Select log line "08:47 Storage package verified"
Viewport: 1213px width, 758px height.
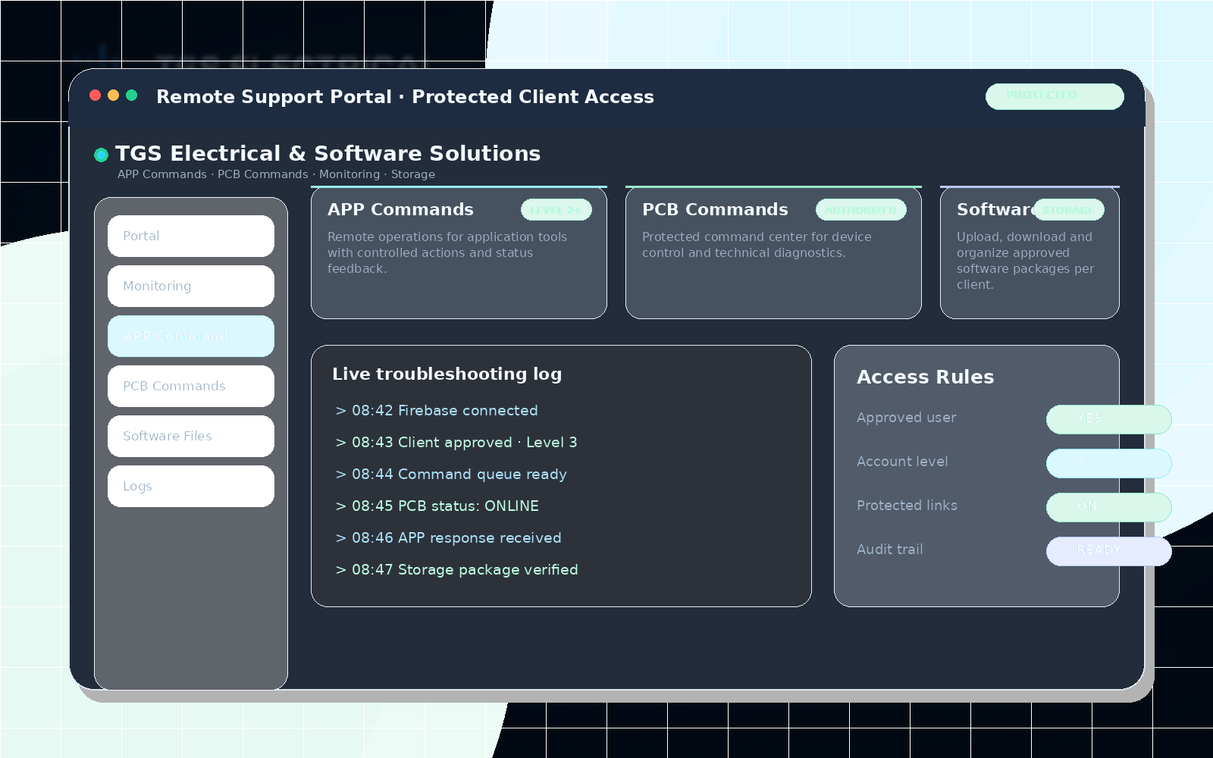(456, 569)
